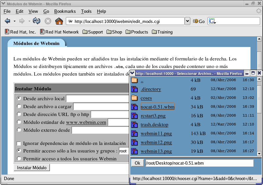The width and height of the screenshot is (263, 185).
Task: Click the nocat-0.51.wbm file icon
Action: tap(134, 107)
